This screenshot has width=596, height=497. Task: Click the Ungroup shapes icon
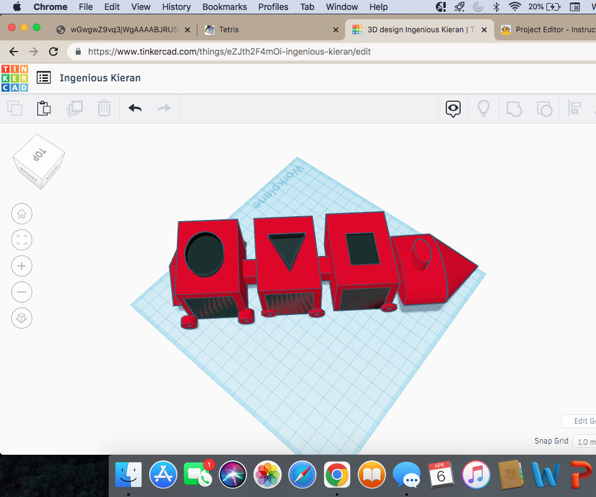tap(544, 109)
